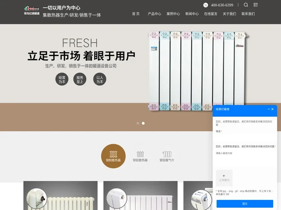Screen dimensions: 281x210
Task: Click the 一切以用户为中心 slogan text
Action: click(62, 8)
